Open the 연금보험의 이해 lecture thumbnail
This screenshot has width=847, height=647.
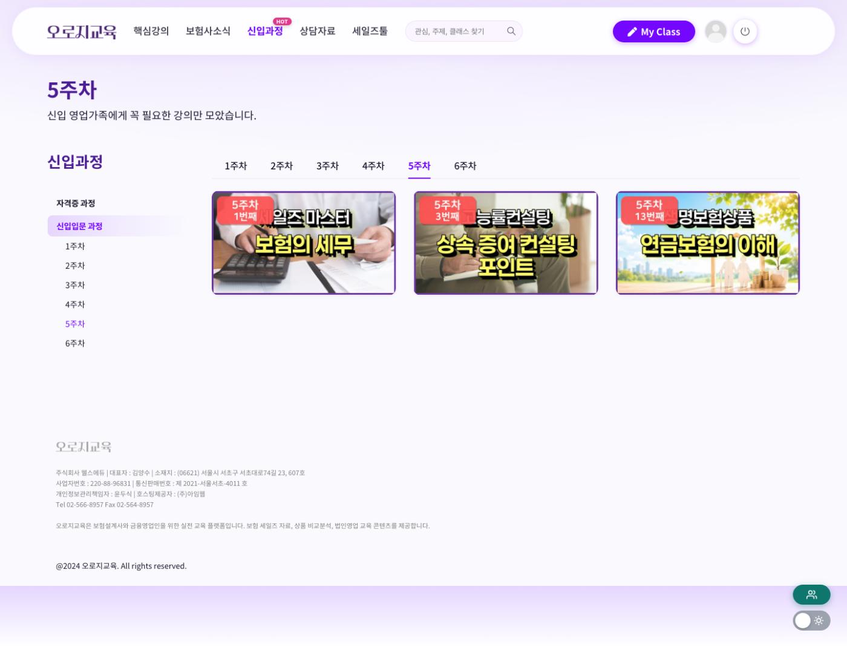tap(708, 243)
